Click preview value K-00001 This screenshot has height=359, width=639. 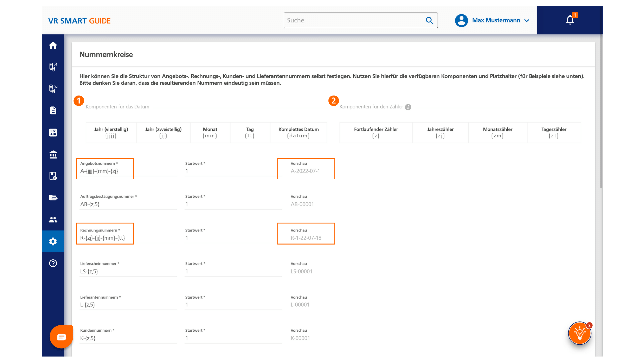(x=300, y=338)
